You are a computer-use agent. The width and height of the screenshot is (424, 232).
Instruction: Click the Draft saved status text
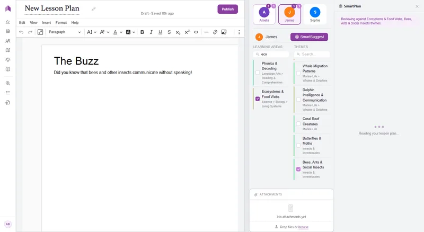(157, 14)
